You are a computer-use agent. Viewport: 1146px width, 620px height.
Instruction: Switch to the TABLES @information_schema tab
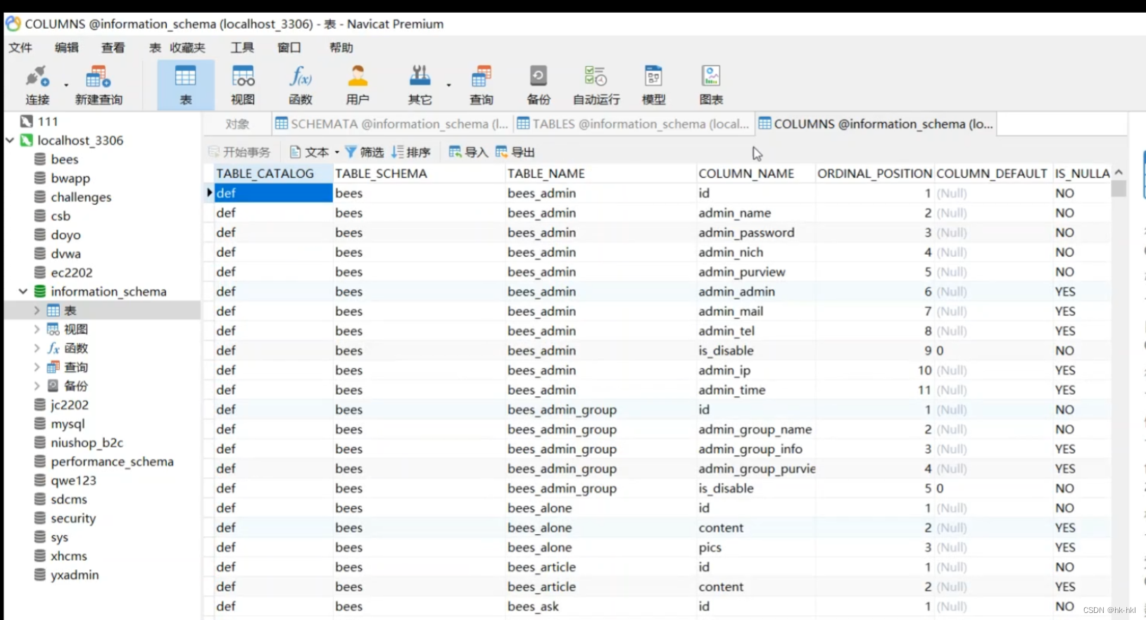(634, 124)
